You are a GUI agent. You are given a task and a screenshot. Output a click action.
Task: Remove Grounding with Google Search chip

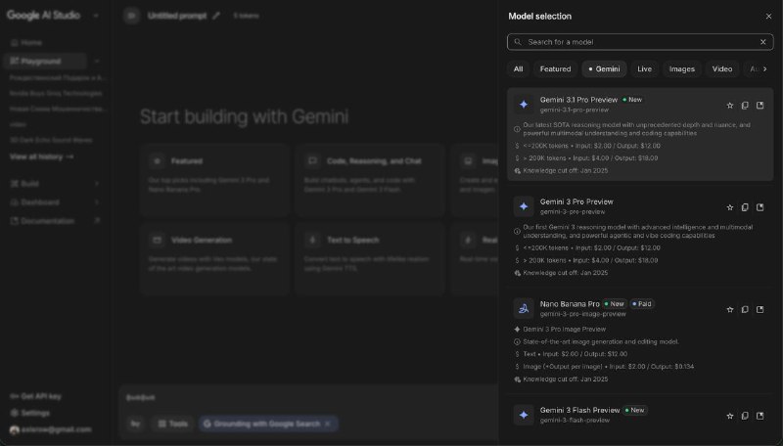pyautogui.click(x=328, y=424)
